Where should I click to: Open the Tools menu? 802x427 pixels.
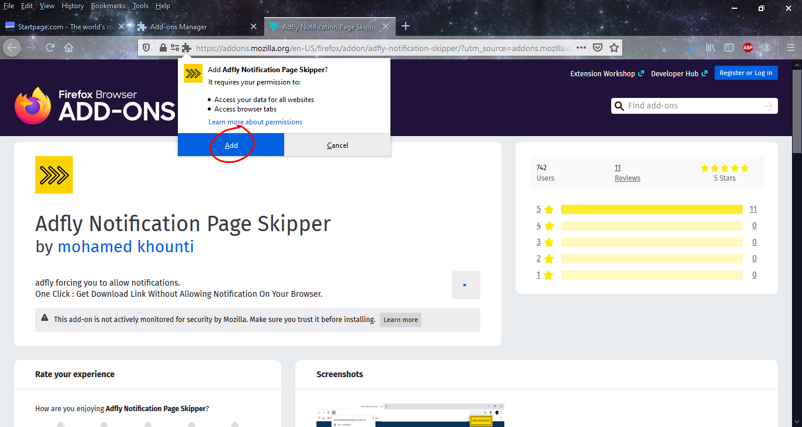click(x=141, y=6)
